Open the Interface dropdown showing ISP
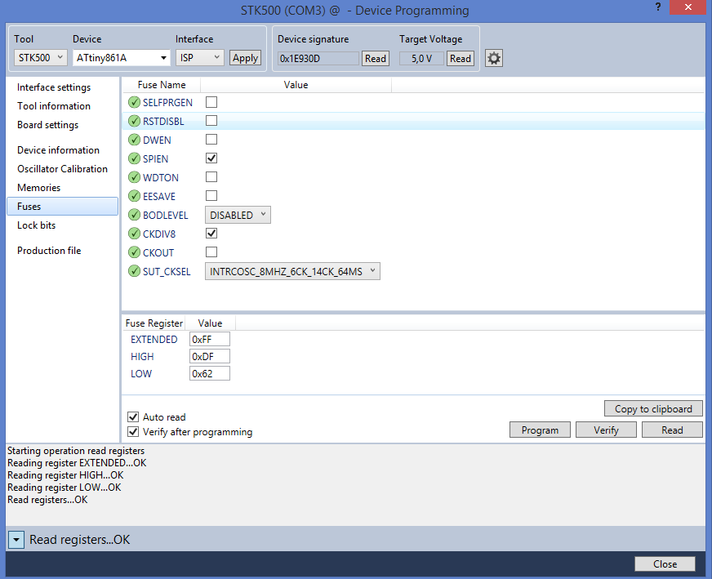Viewport: 712px width, 579px height. tap(200, 58)
